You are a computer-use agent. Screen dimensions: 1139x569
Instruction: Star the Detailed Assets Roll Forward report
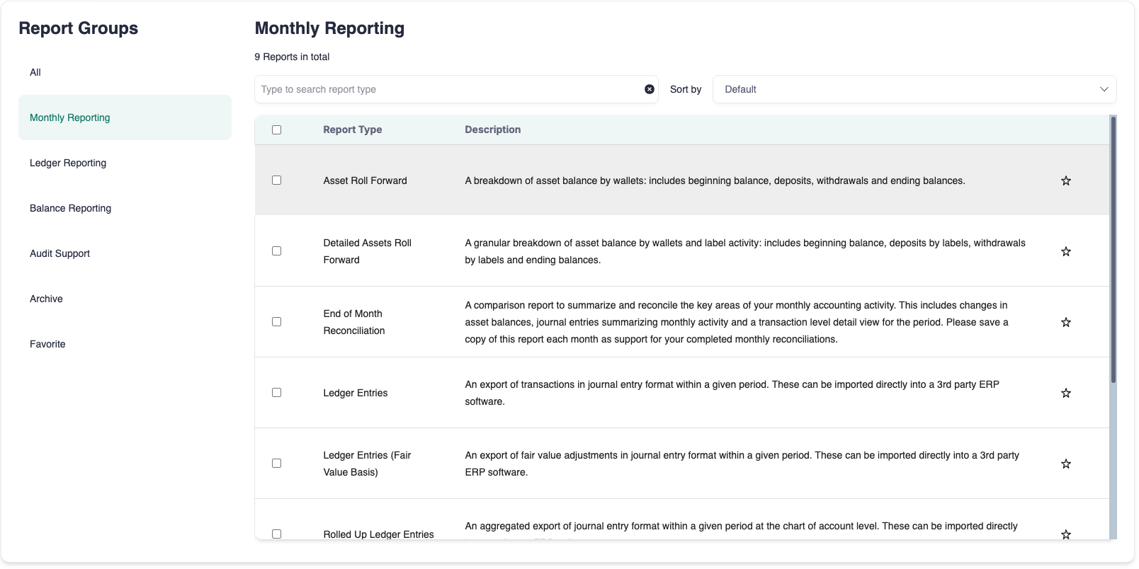coord(1065,251)
